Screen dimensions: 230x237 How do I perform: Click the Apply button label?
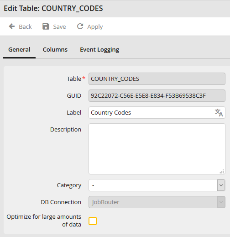95,27
